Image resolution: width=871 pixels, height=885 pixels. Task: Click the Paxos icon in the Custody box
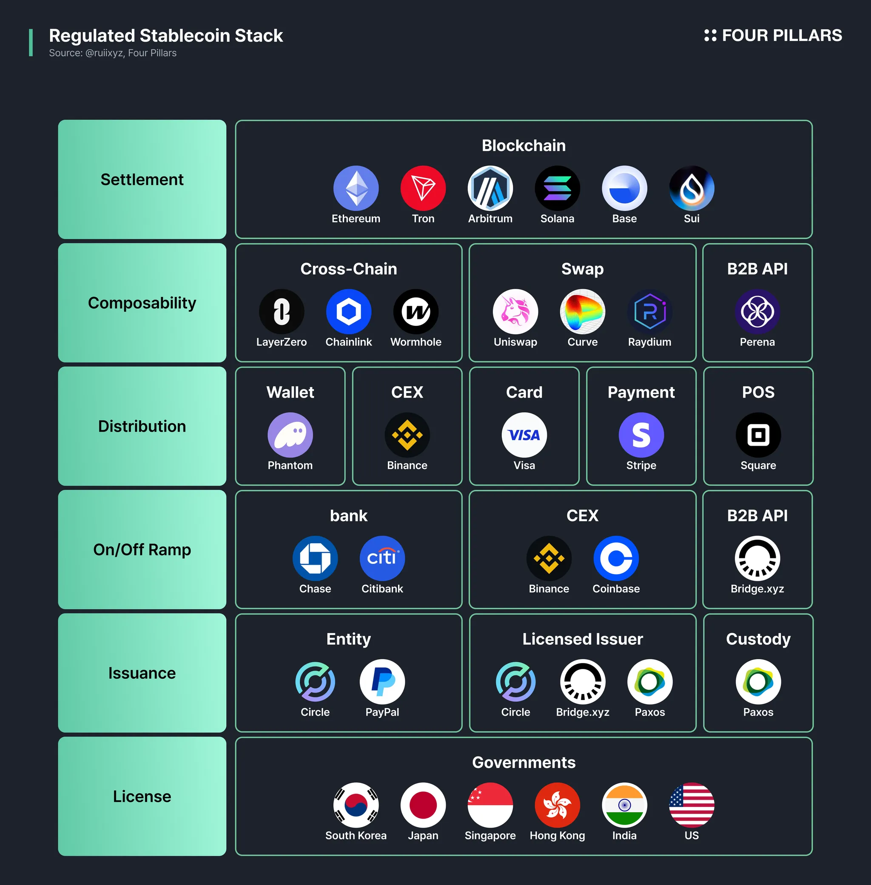click(758, 681)
